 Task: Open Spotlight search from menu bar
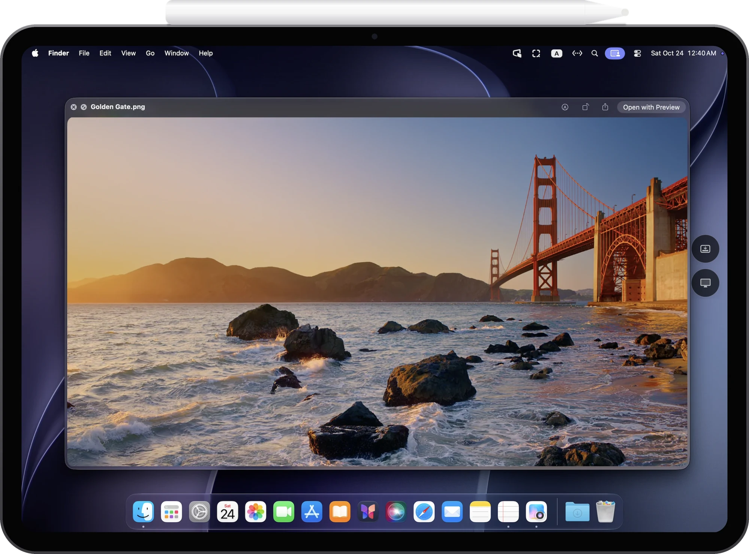[x=595, y=53]
